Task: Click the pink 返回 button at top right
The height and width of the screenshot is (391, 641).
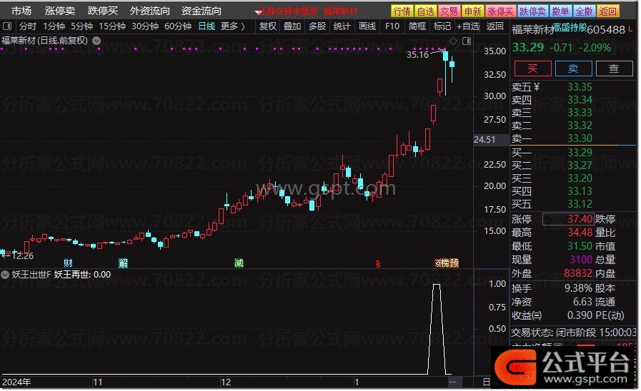Action: tap(607, 11)
